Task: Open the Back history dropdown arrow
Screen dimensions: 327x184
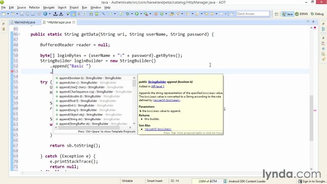Action: pos(216,14)
